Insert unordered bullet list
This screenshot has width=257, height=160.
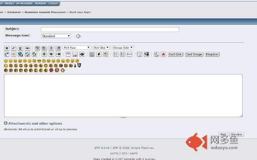click(x=116, y=54)
